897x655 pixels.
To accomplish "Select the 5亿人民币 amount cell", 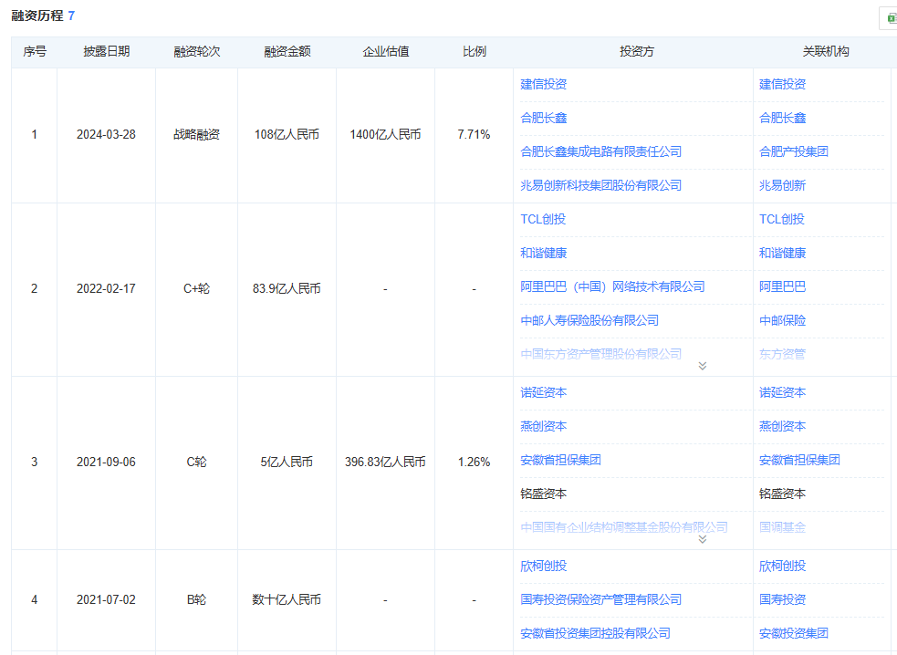I will 287,463.
